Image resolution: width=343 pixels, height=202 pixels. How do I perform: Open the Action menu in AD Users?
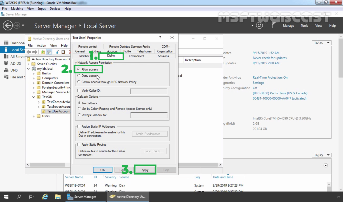41,45
